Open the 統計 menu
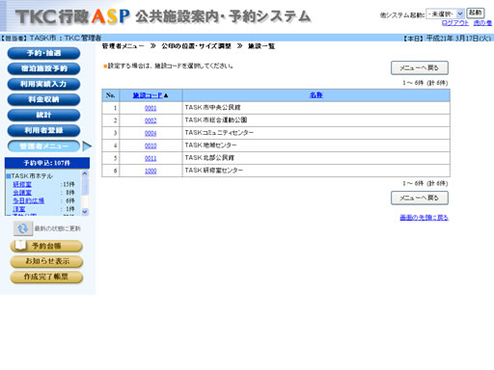 (43, 115)
